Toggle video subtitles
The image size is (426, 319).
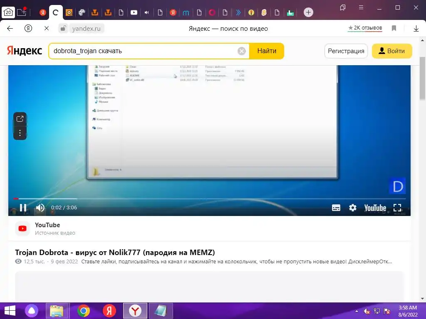tap(336, 208)
